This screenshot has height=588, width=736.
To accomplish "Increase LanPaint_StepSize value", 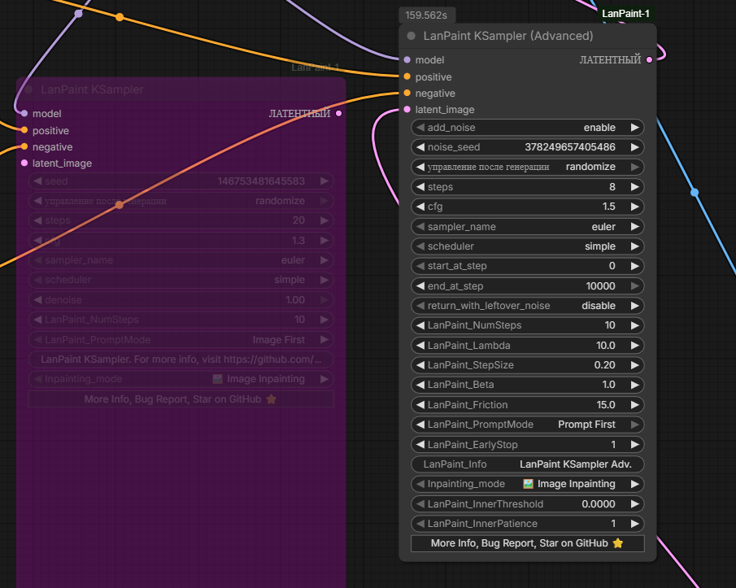I will pyautogui.click(x=634, y=365).
